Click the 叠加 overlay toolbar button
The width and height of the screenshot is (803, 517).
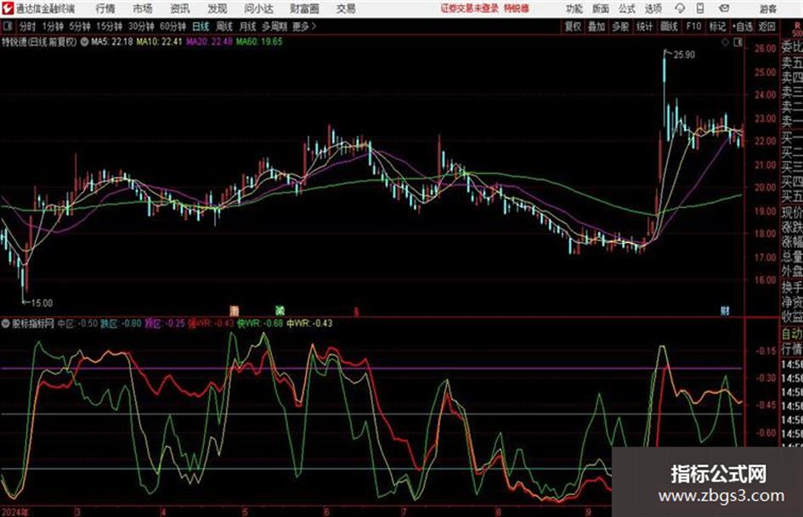coord(597,26)
